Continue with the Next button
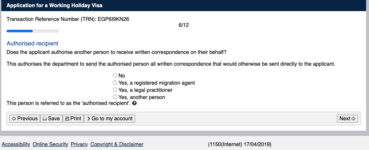This screenshot has width=369, height=150. click(x=347, y=118)
